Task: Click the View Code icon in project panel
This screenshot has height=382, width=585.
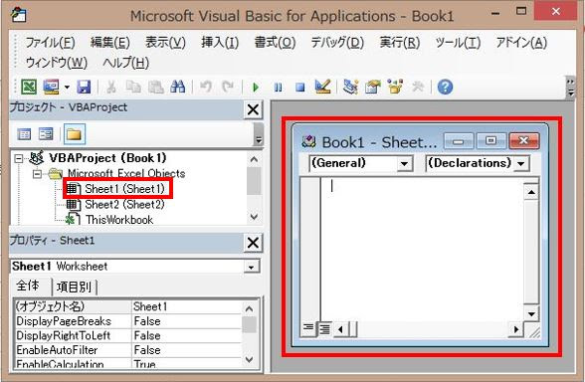Action: pos(24,134)
